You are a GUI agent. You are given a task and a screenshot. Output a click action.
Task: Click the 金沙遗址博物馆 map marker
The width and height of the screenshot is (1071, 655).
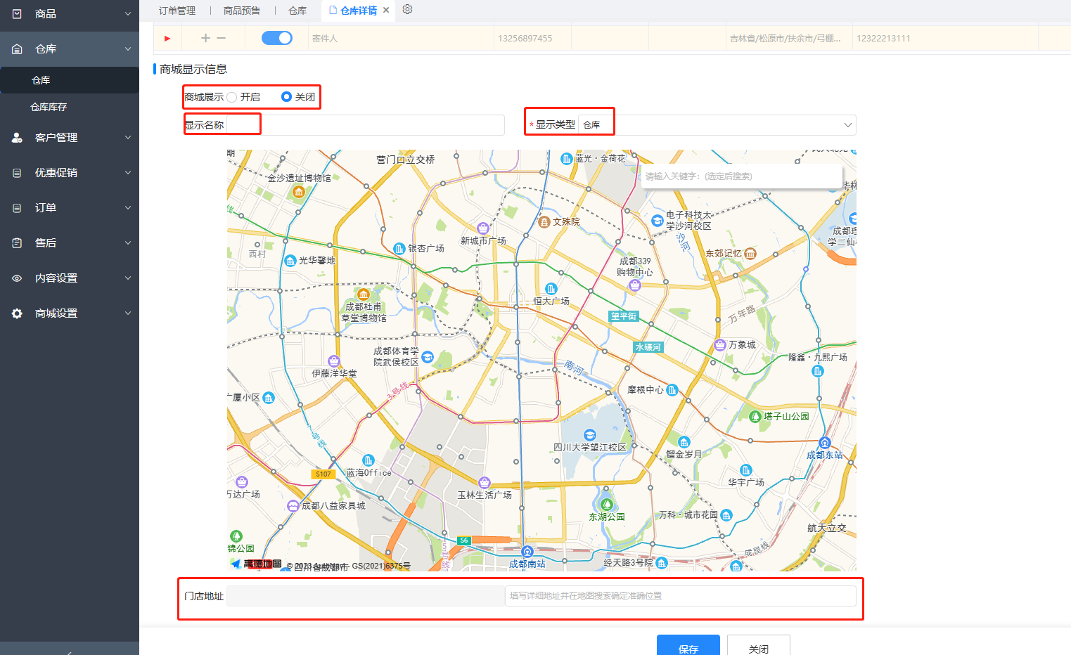pos(299,191)
